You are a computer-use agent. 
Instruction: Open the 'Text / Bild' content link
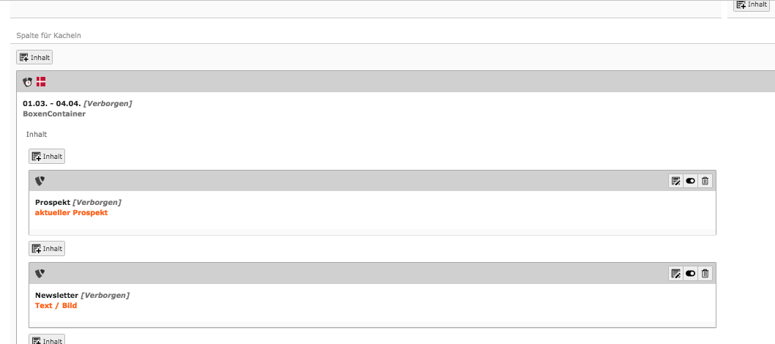(x=56, y=305)
